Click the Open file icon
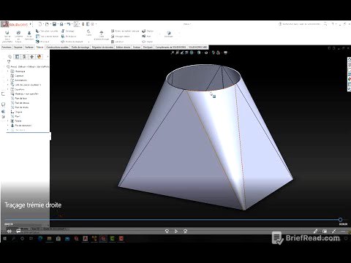Viewport: 351px width, 263px height. click(x=48, y=24)
